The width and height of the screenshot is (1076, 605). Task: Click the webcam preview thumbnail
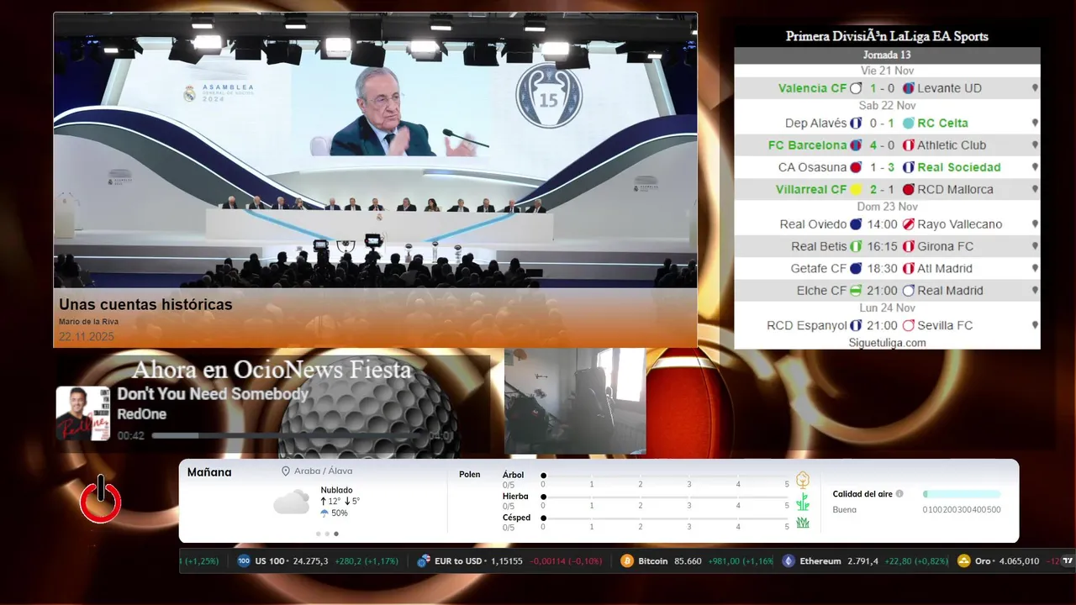click(x=575, y=401)
